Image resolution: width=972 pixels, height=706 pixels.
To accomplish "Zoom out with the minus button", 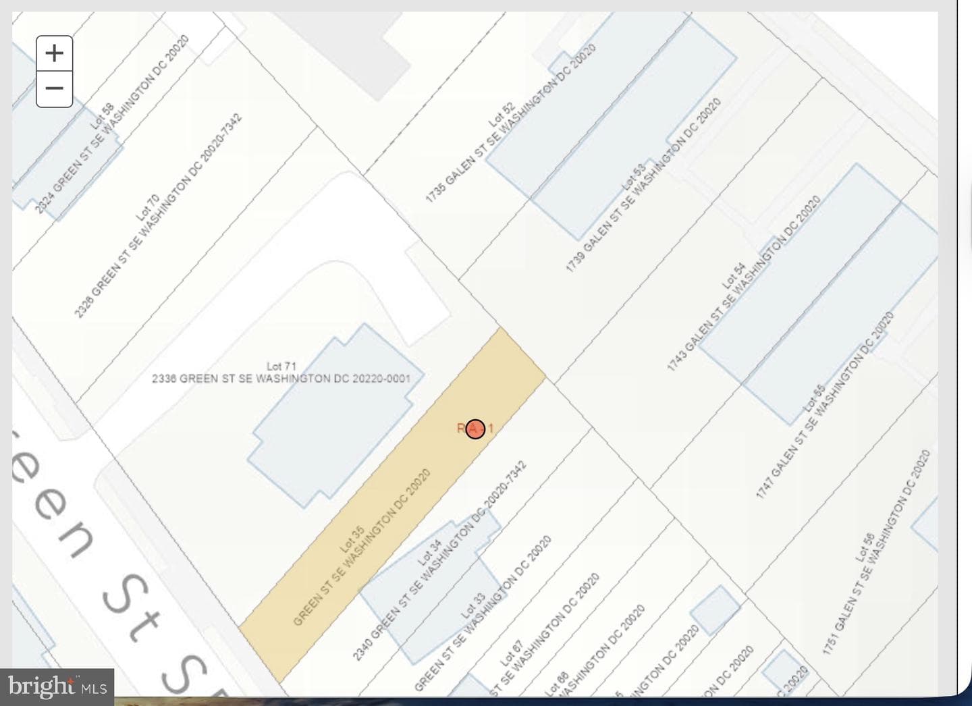I will (54, 89).
